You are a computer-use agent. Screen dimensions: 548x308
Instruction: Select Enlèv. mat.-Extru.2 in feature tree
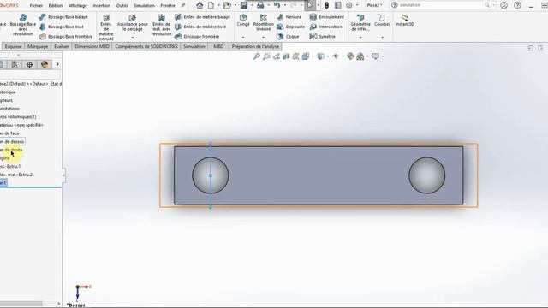[x=16, y=175]
